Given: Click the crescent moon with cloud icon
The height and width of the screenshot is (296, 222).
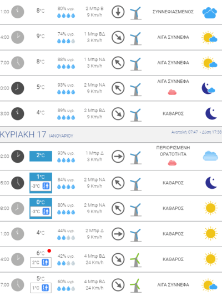Looking at the screenshot, I should (x=208, y=88).
